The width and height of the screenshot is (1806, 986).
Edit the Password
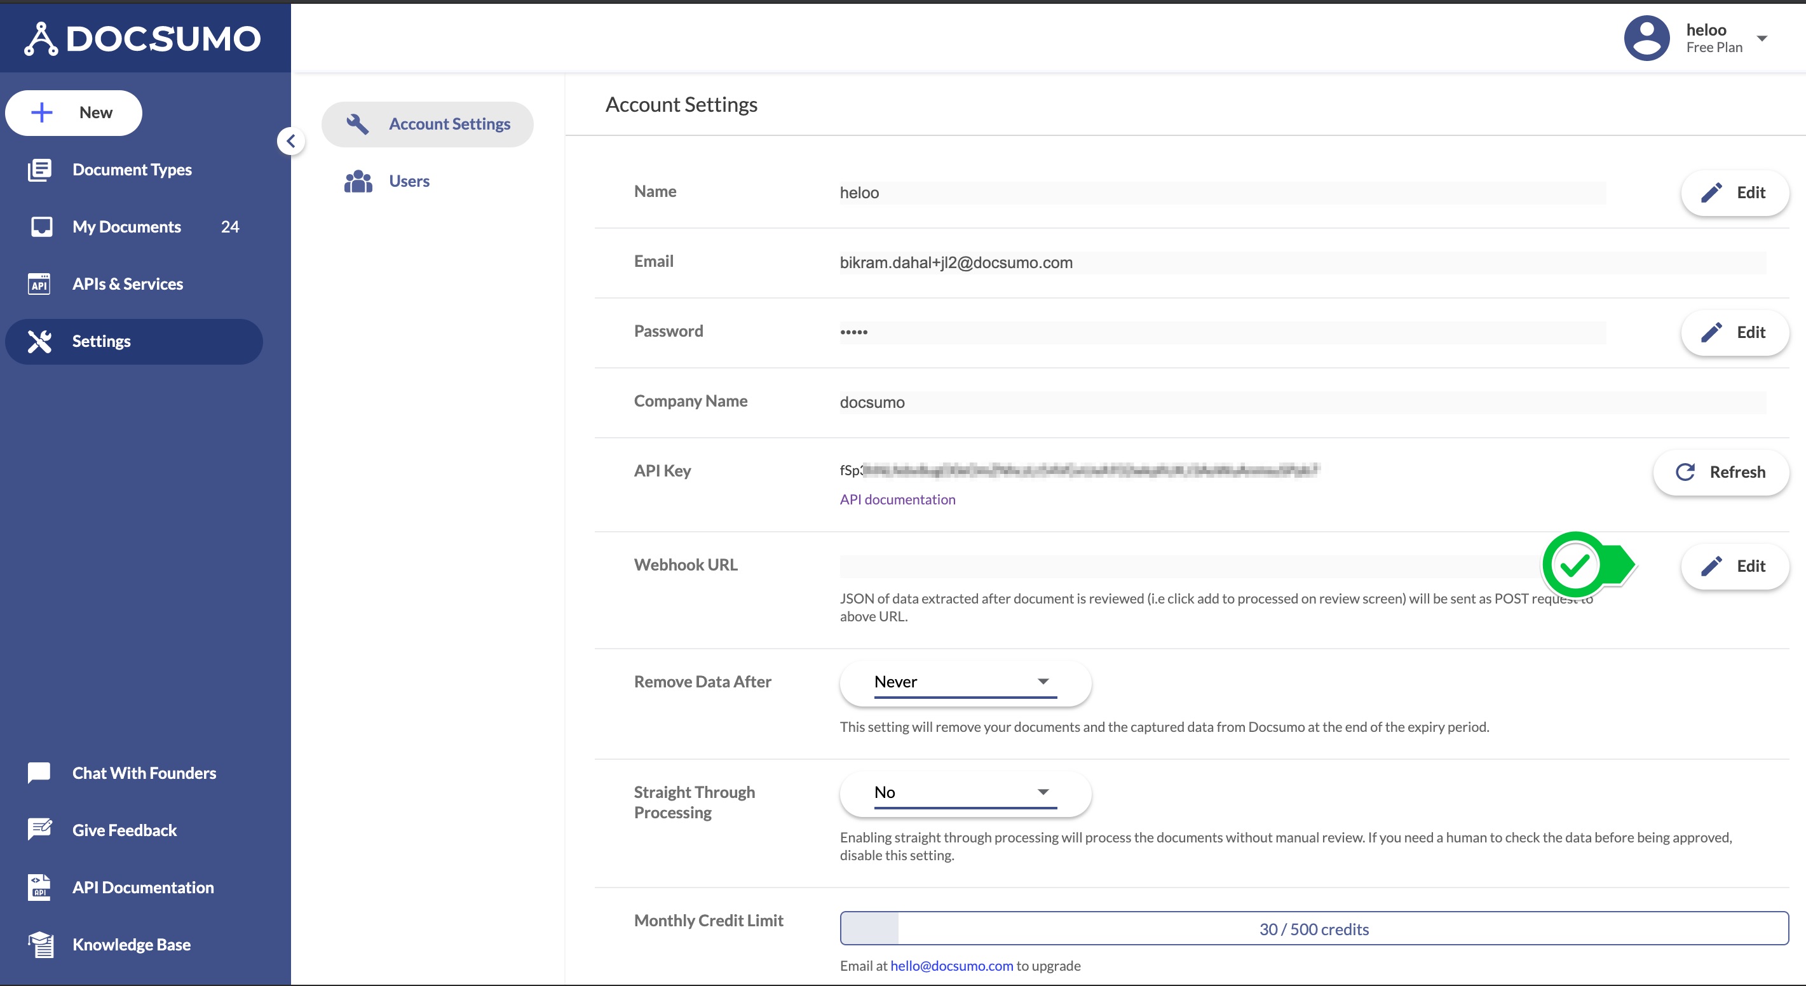point(1734,332)
